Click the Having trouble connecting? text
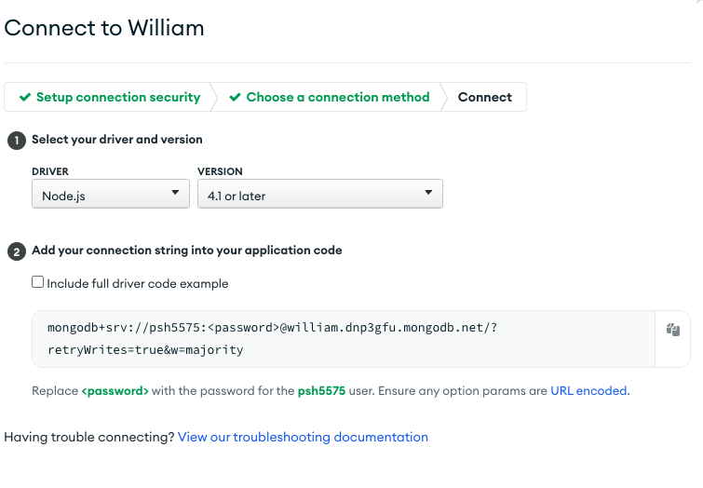 tap(89, 437)
